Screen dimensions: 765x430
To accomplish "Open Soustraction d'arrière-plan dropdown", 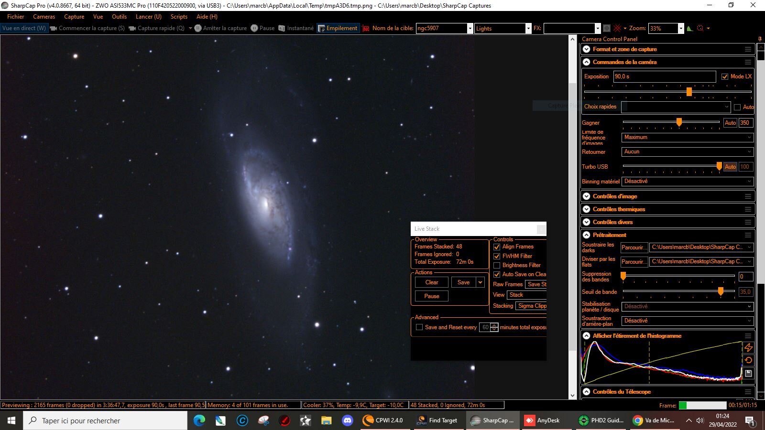I will pyautogui.click(x=688, y=321).
